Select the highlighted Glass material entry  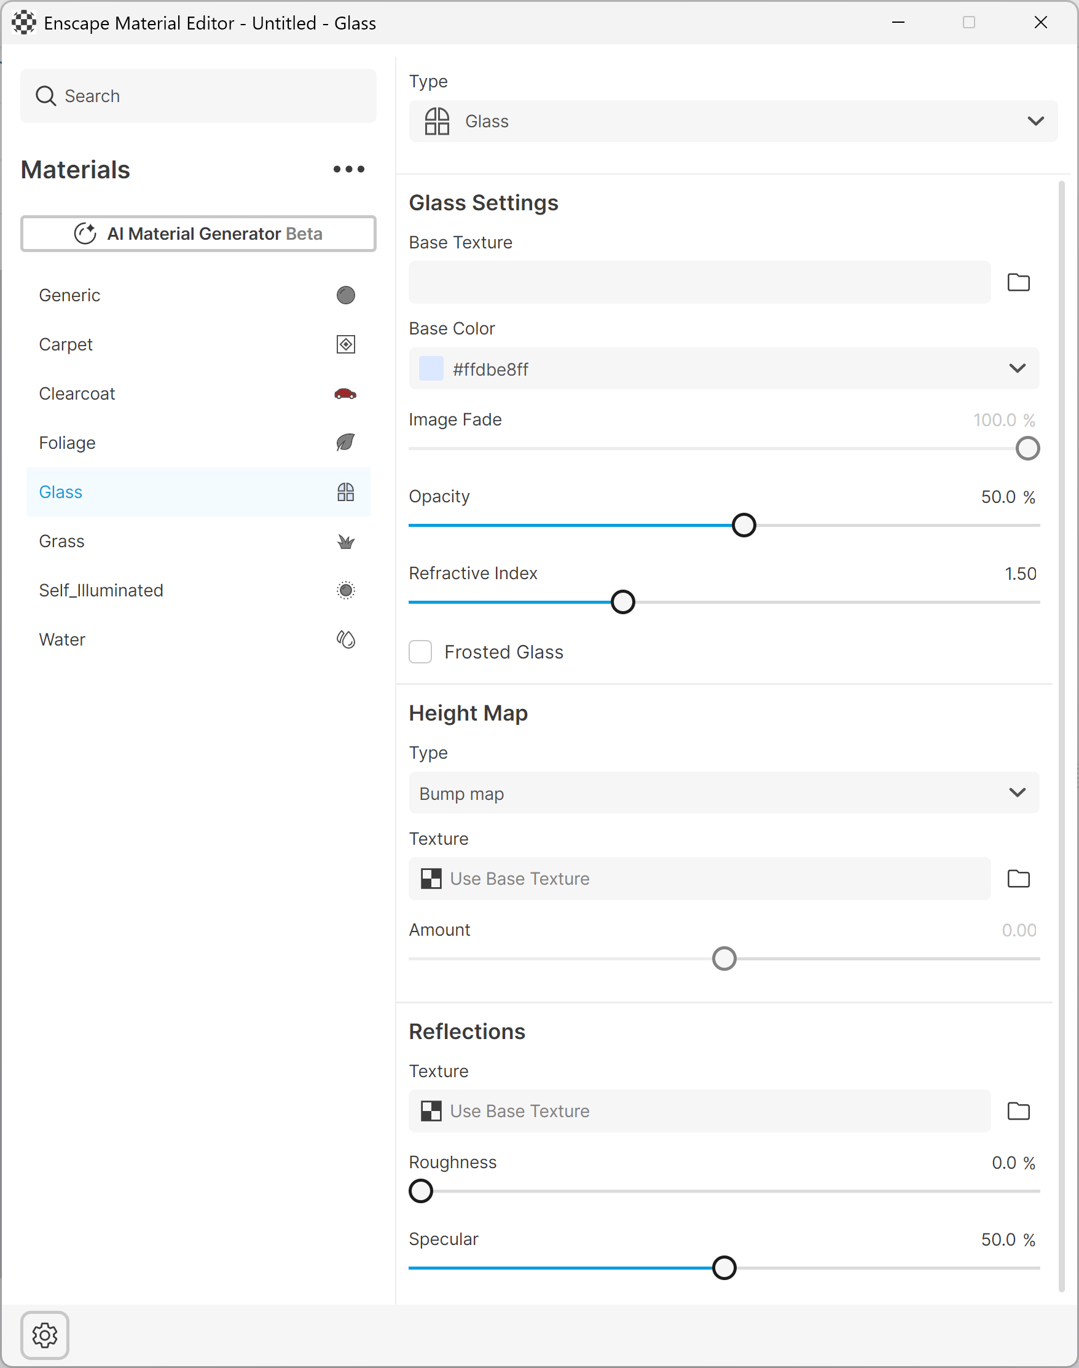[198, 492]
